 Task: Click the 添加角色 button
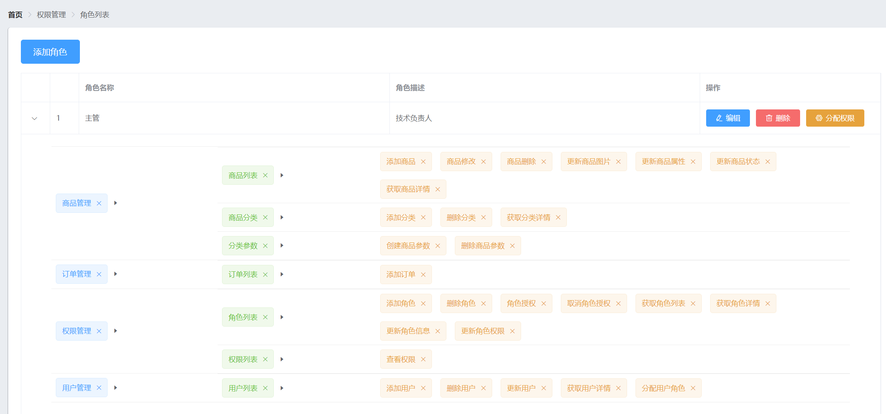(x=50, y=52)
